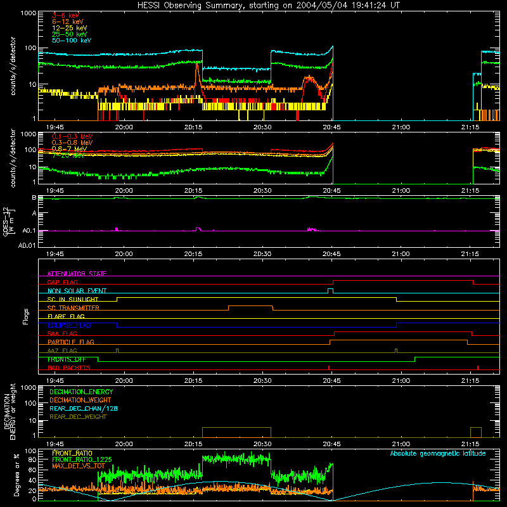Image resolution: width=507 pixels, height=507 pixels.
Task: Click the 40 tick label on Degrees axis
Action: (x=32, y=480)
